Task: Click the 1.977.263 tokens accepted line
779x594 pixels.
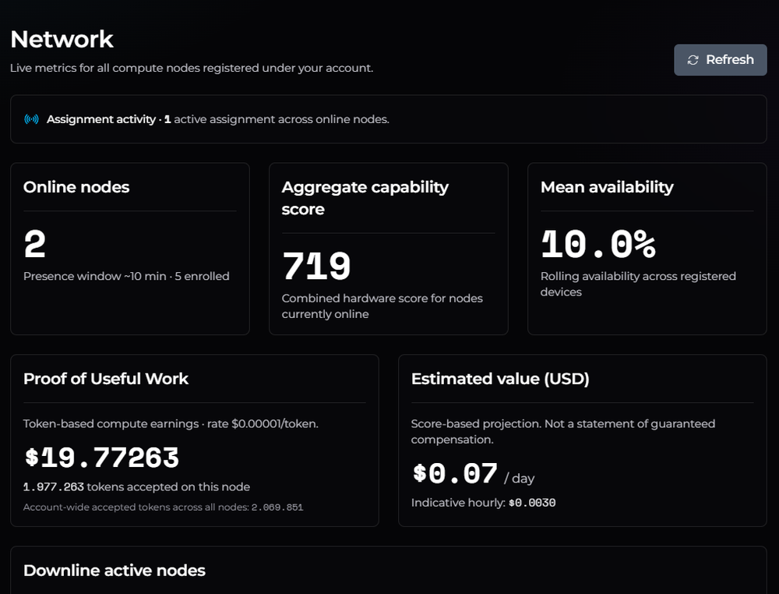Action: click(136, 487)
